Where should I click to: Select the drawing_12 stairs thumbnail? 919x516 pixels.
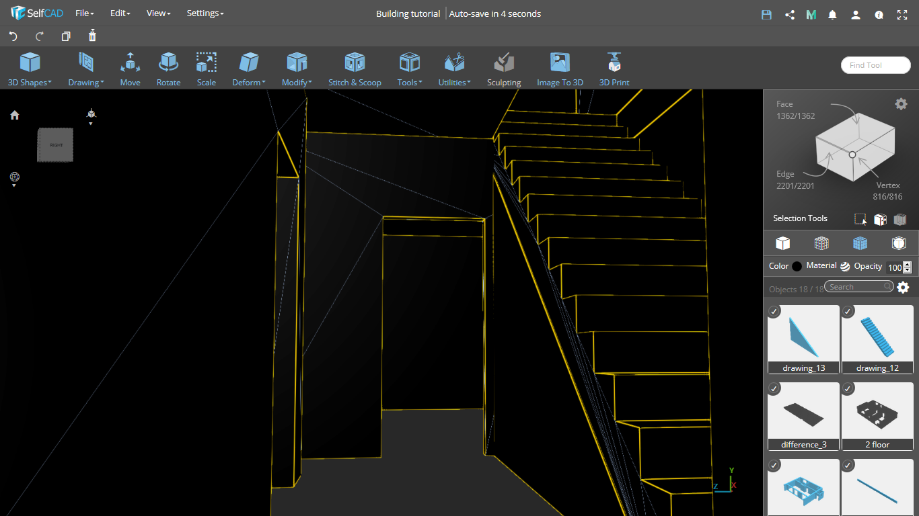coord(877,339)
